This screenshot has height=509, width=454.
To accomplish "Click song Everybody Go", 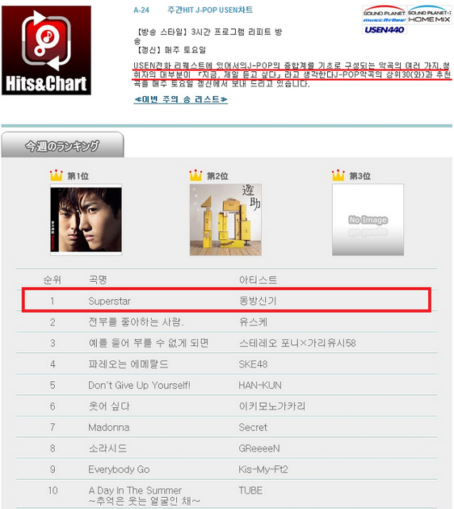I will click(119, 469).
